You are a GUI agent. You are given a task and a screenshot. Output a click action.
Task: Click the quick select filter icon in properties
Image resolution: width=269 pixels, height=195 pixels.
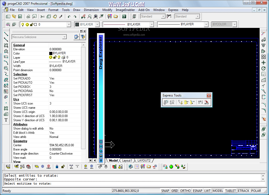point(83,37)
